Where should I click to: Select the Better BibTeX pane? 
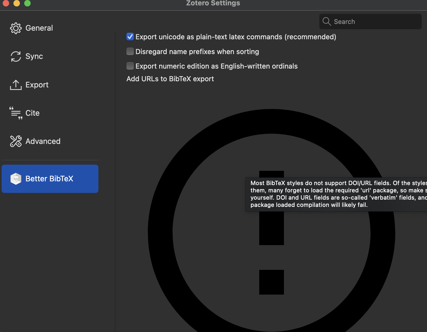50,179
